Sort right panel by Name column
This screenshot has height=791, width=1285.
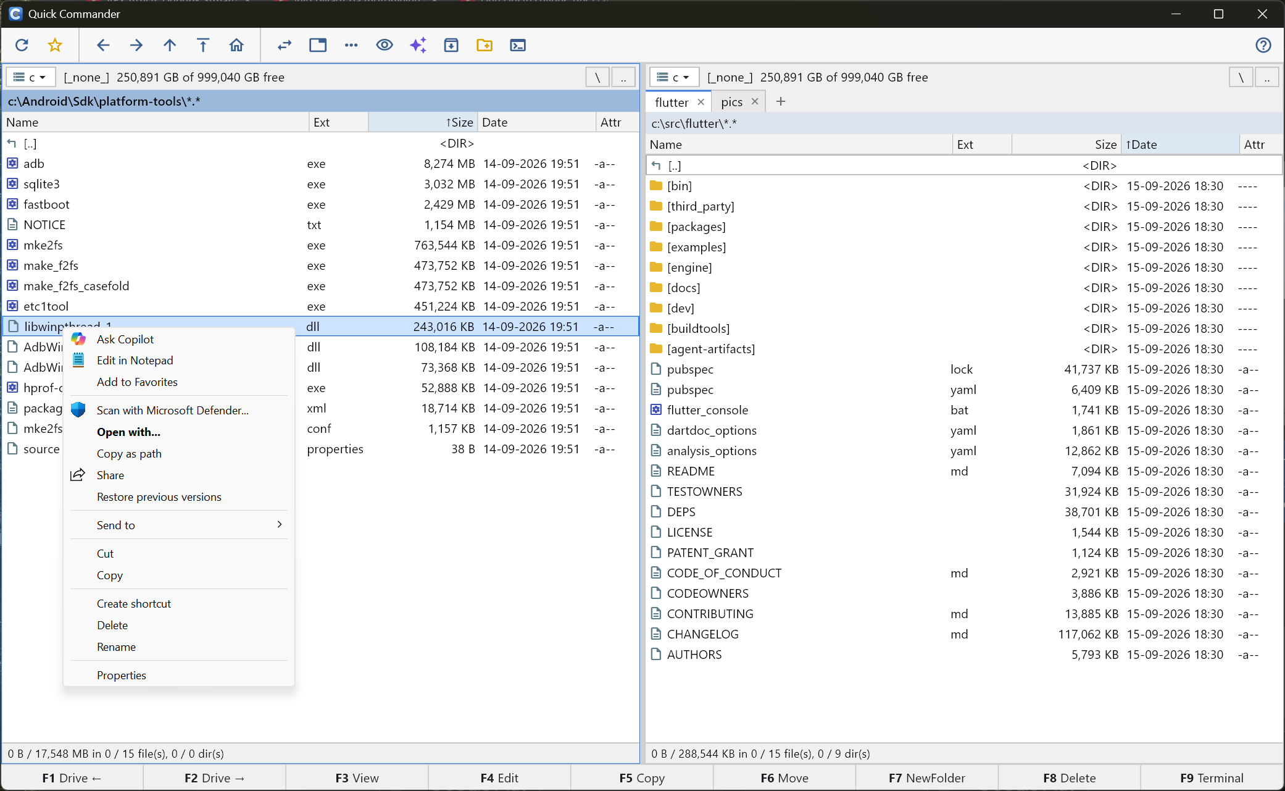(x=799, y=144)
